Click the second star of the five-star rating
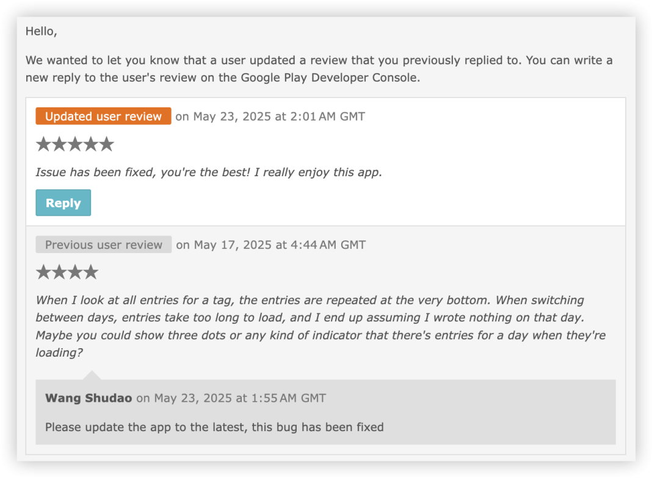The width and height of the screenshot is (652, 478). coord(59,144)
